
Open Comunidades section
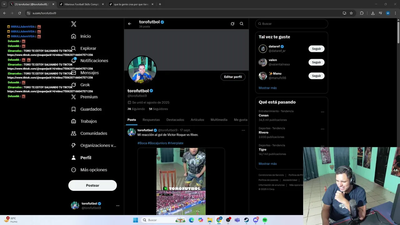[x=89, y=133]
